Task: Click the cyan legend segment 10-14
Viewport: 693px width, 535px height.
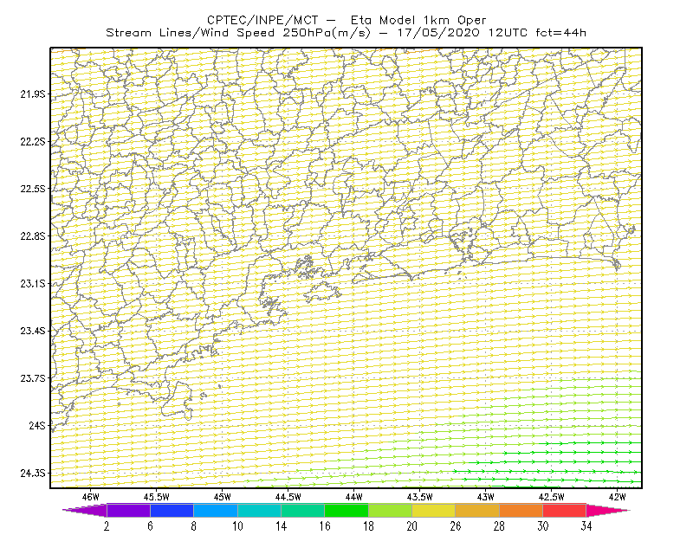Action: pos(259,510)
